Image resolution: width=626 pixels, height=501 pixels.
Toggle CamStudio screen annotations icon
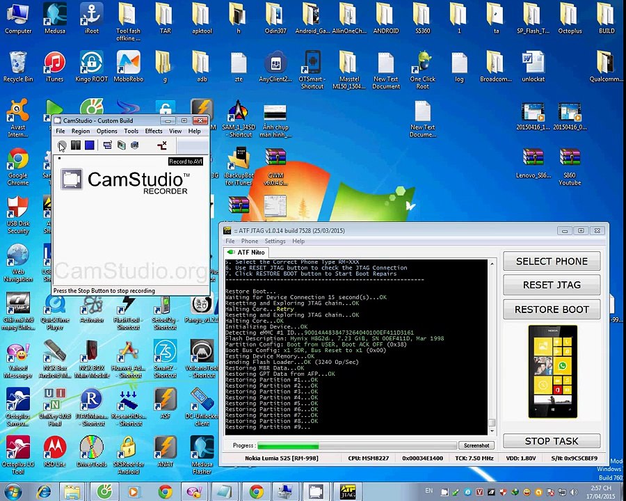pyautogui.click(x=107, y=145)
